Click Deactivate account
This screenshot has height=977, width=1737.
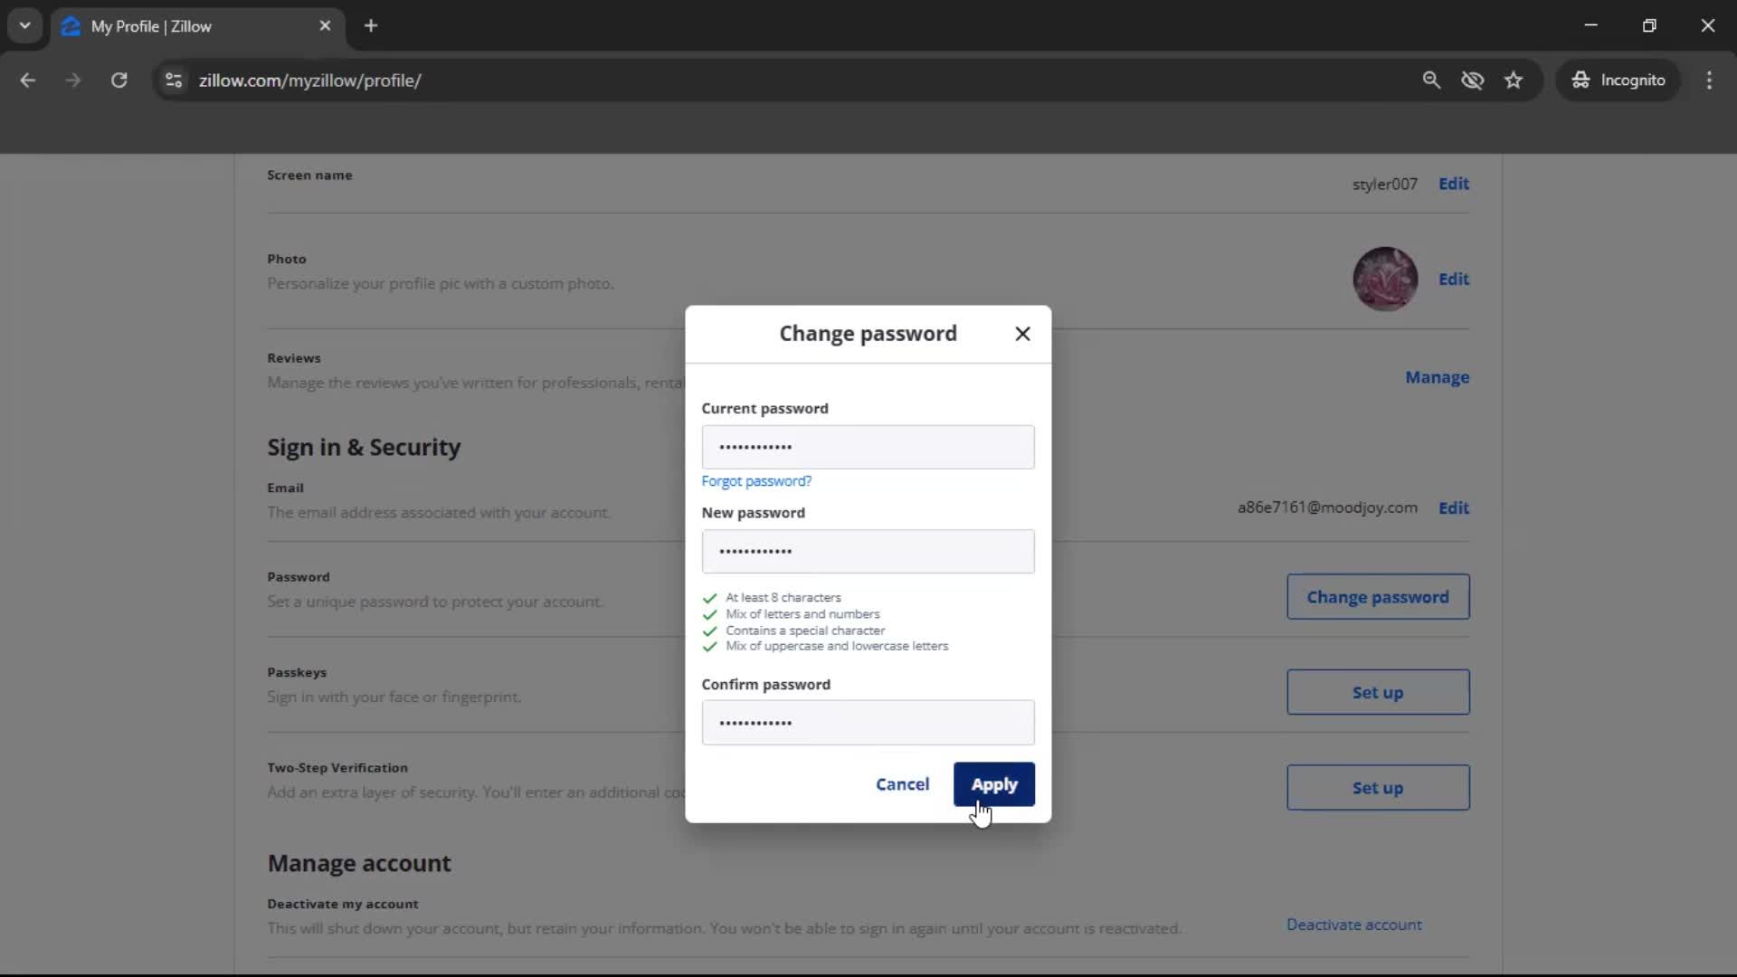coord(1353,925)
